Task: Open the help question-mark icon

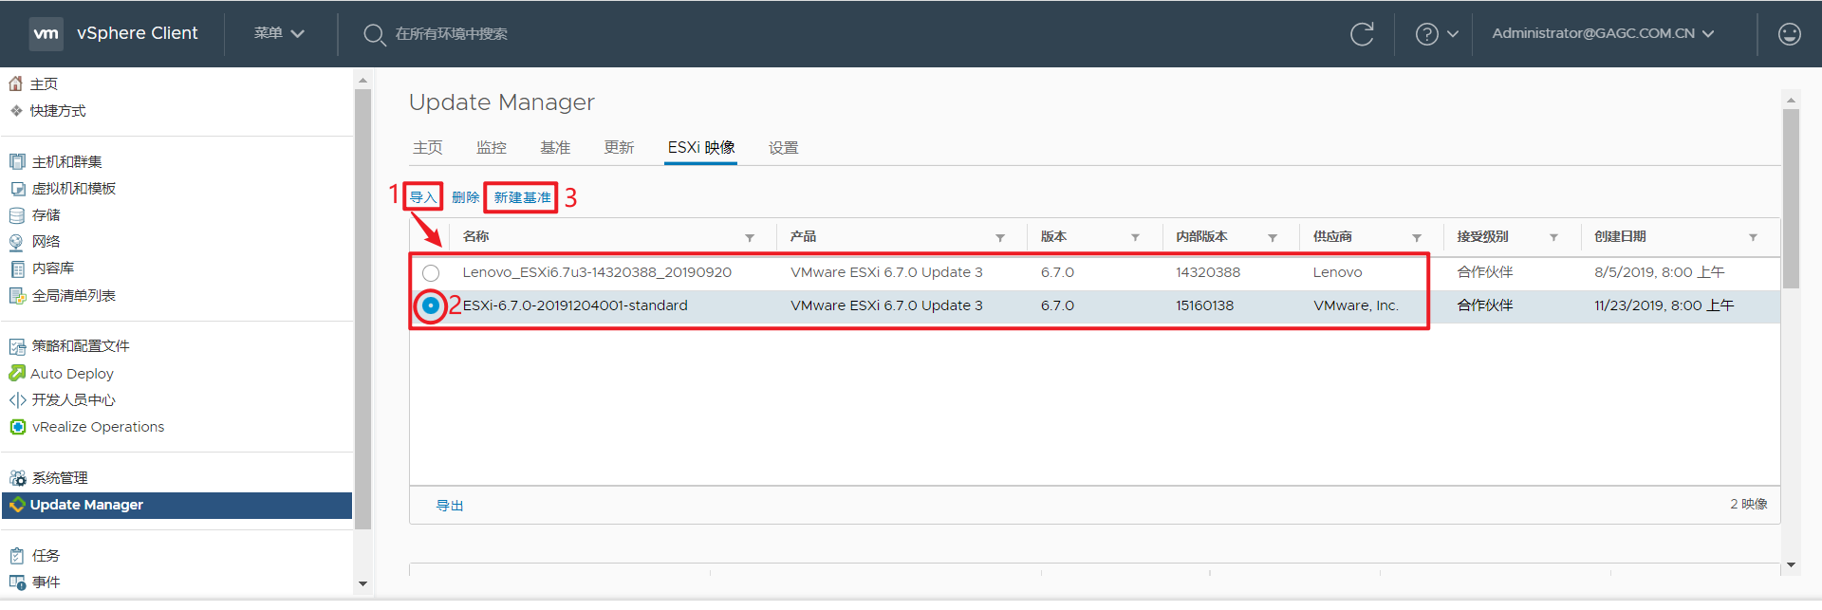Action: pos(1426,34)
